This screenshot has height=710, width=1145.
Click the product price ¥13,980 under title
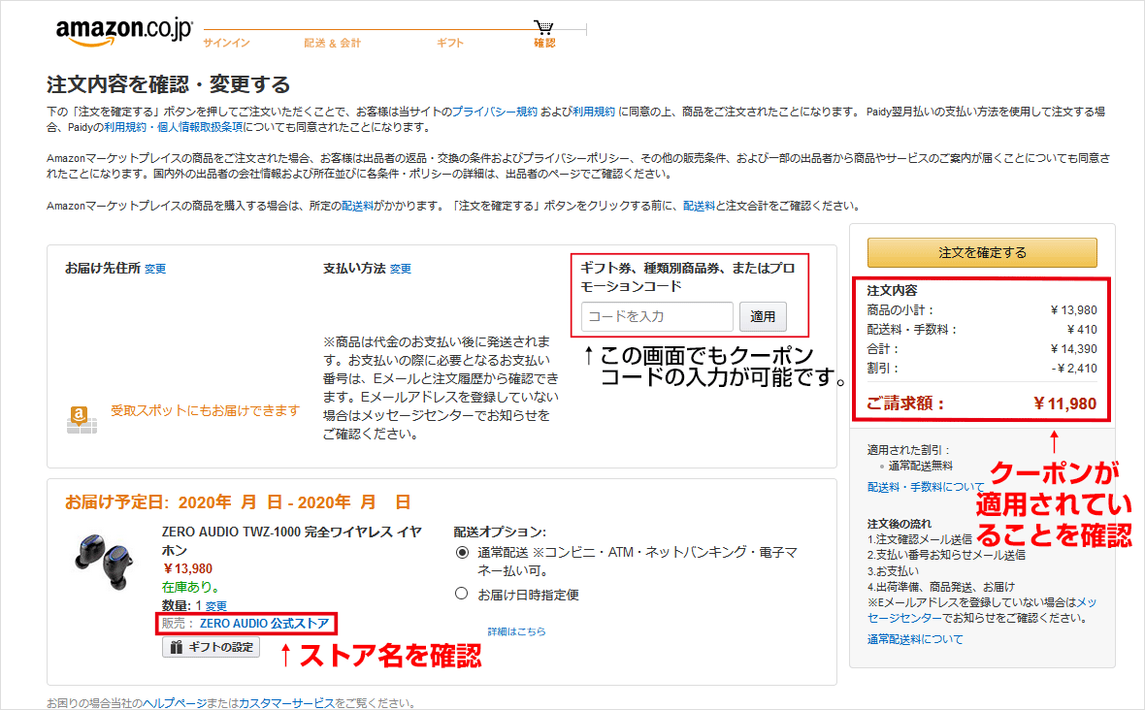coord(187,568)
